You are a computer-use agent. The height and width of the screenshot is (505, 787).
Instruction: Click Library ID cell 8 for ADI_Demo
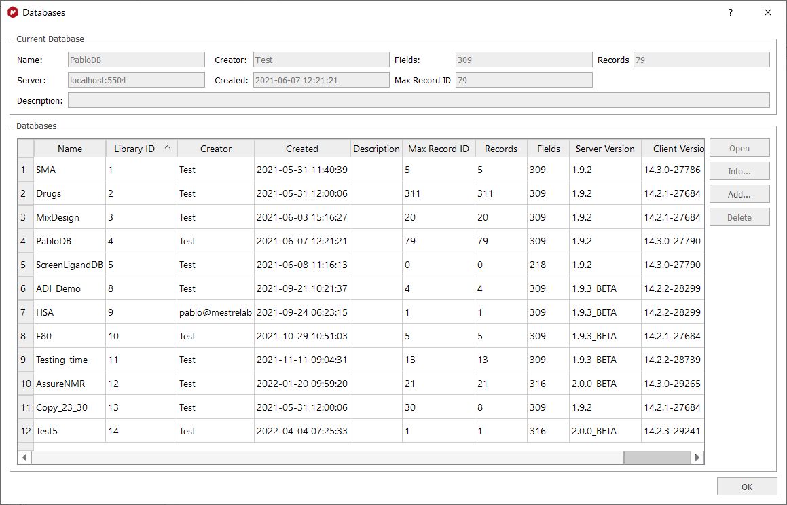(141, 289)
